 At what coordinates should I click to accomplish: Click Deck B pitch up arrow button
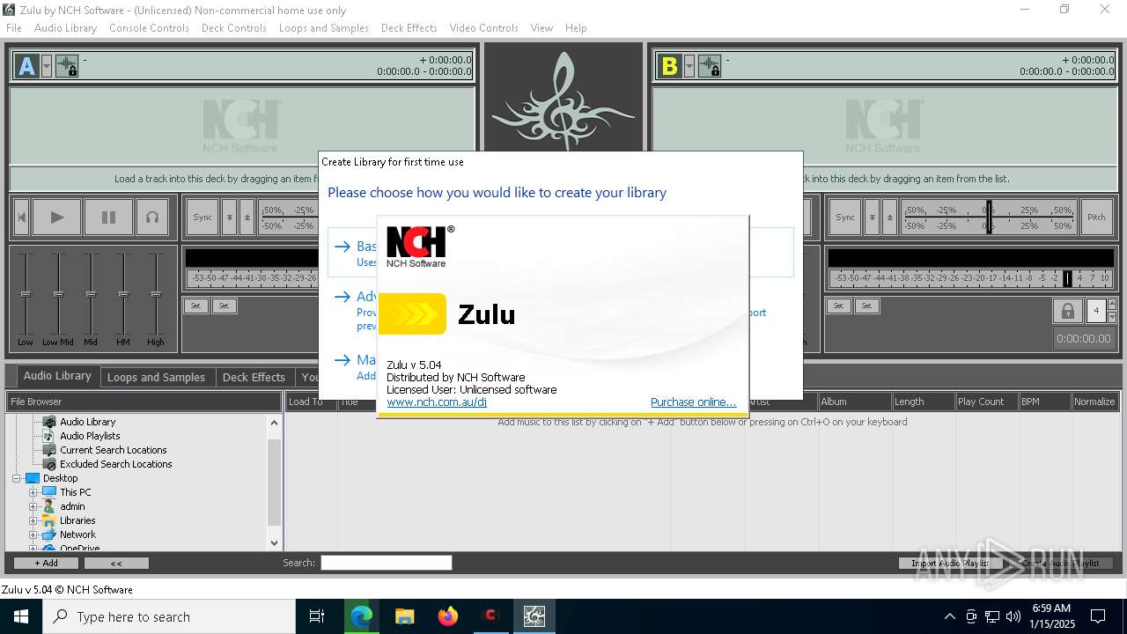pos(889,217)
